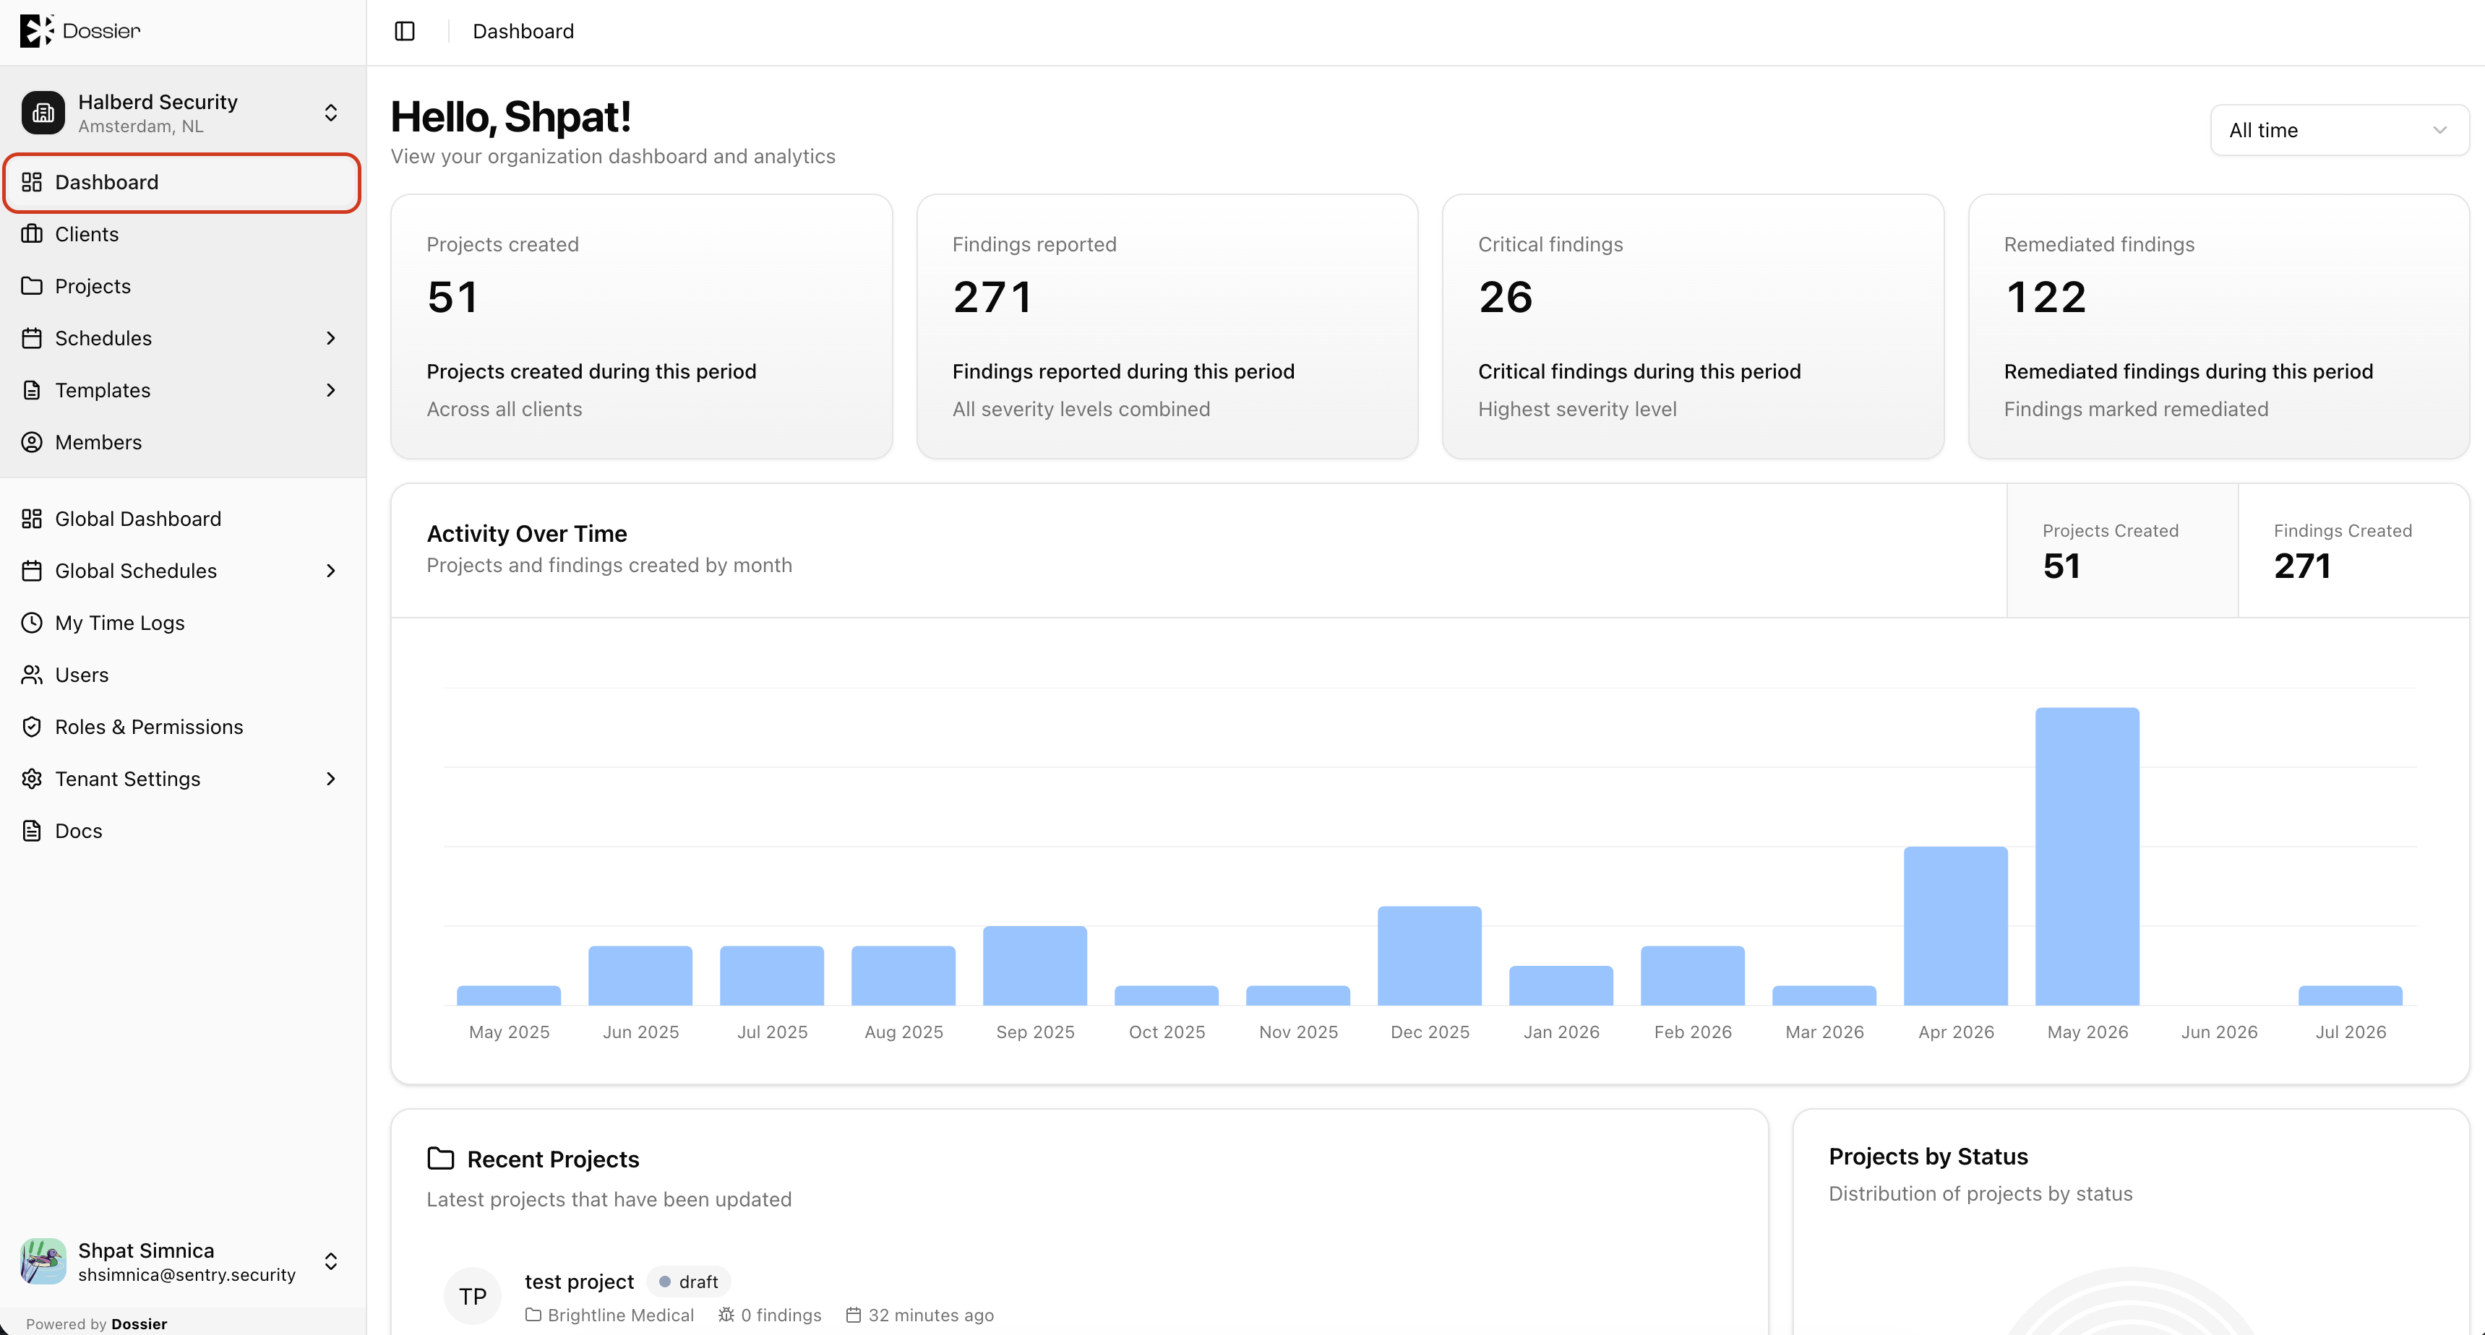Open Dashboard in the sidebar

tap(182, 182)
